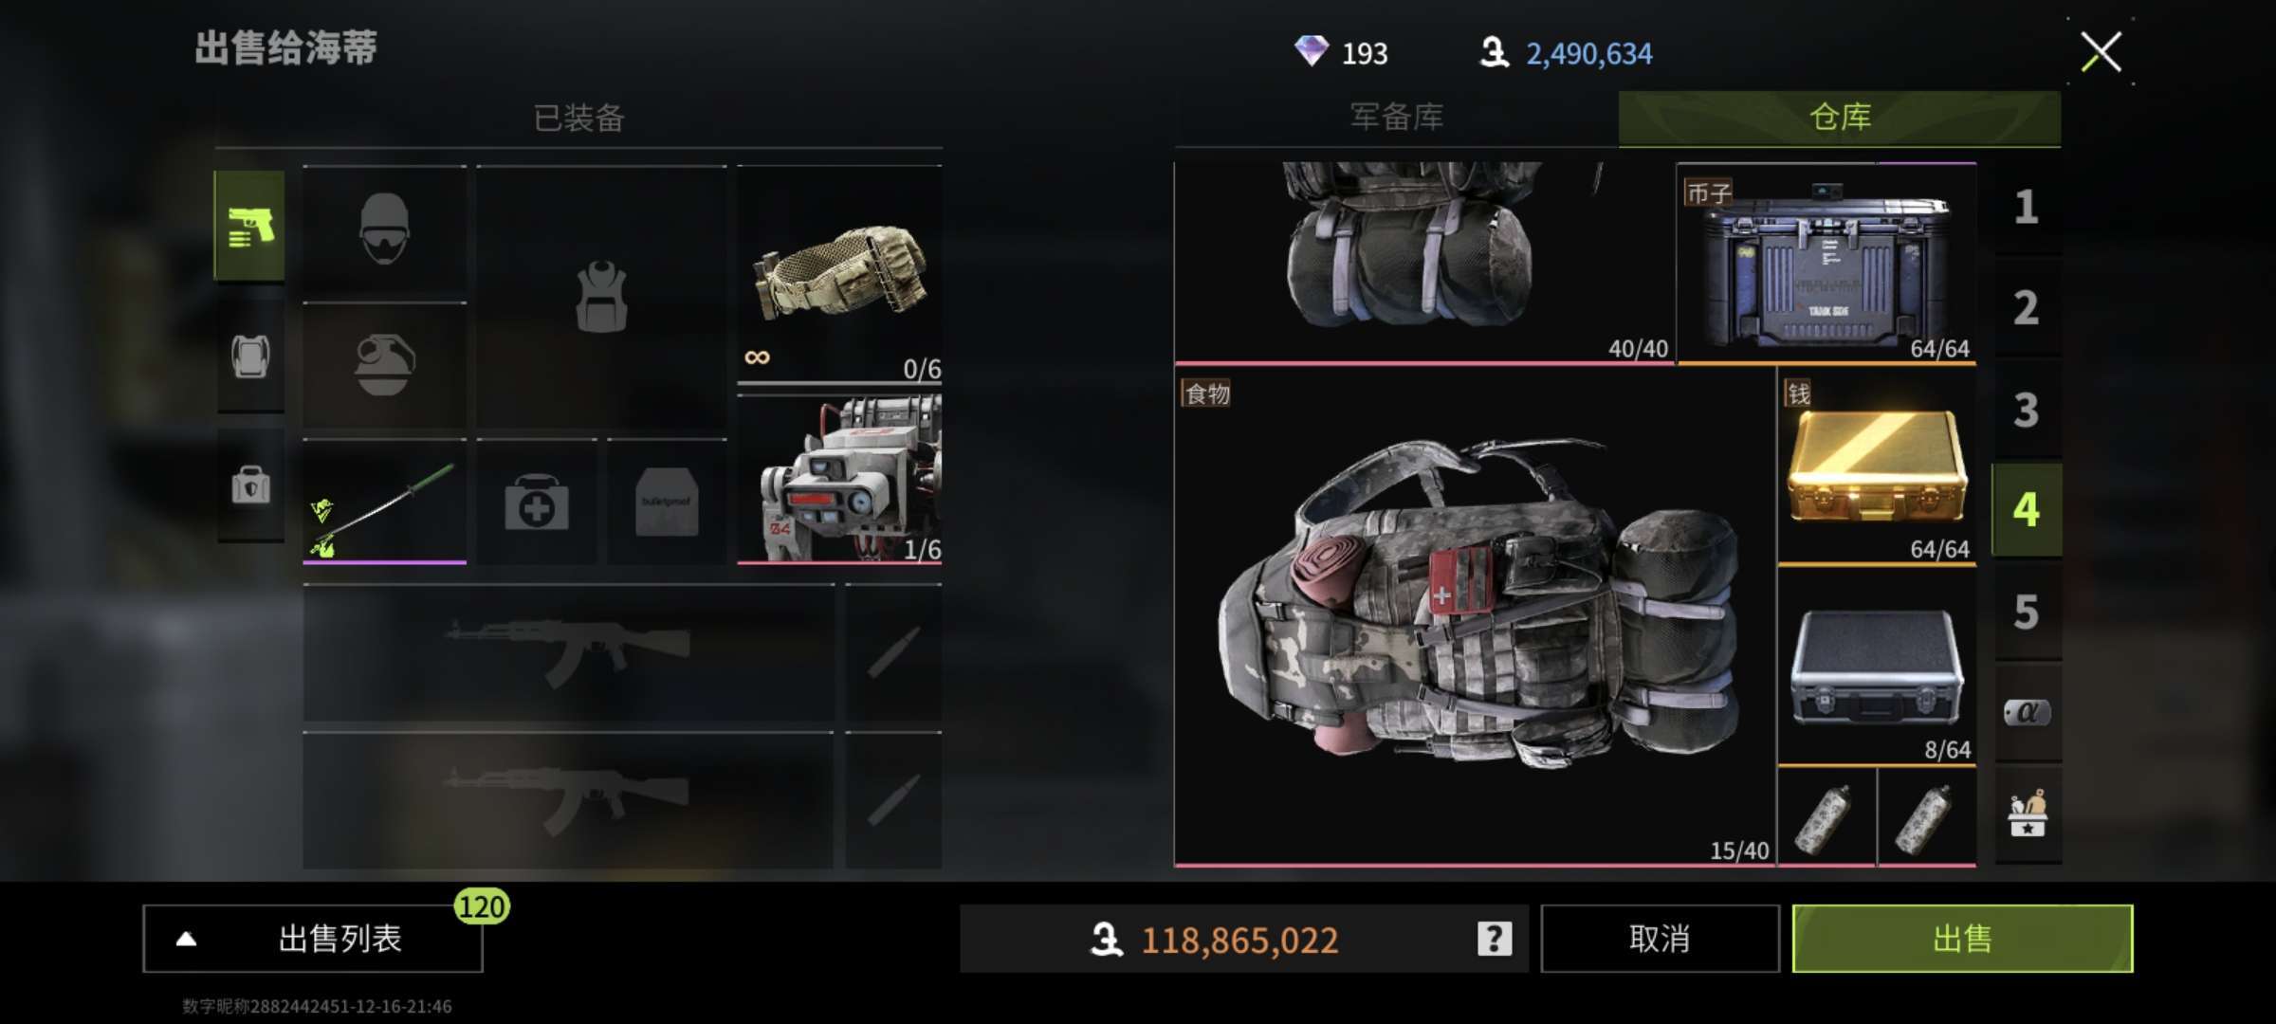The height and width of the screenshot is (1024, 2276).
Task: Select the body armor vest slot
Action: pyautogui.click(x=601, y=298)
